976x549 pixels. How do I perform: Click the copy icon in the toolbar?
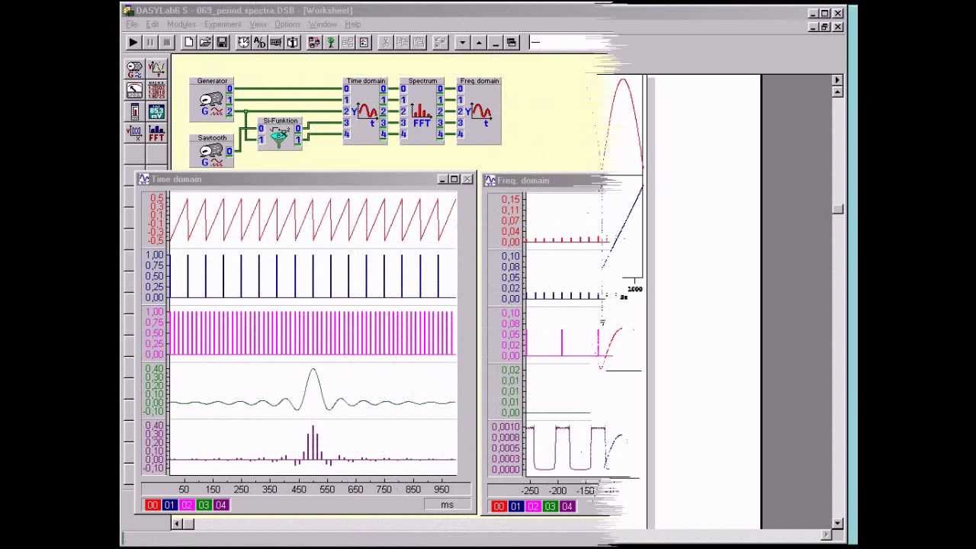(x=402, y=43)
